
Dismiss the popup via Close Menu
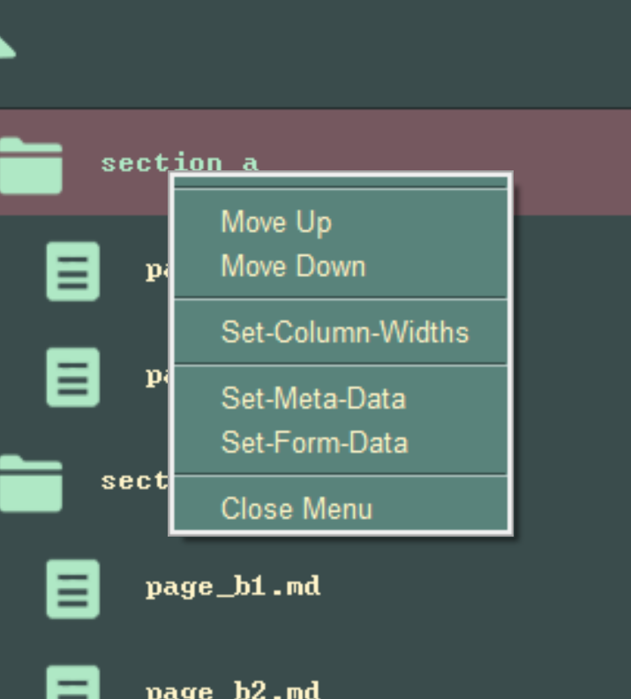(297, 509)
